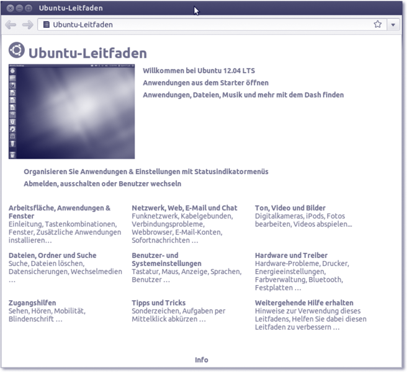Click the Ubuntu desktop screenshot thumbnail
The height and width of the screenshot is (372, 407).
[x=71, y=112]
